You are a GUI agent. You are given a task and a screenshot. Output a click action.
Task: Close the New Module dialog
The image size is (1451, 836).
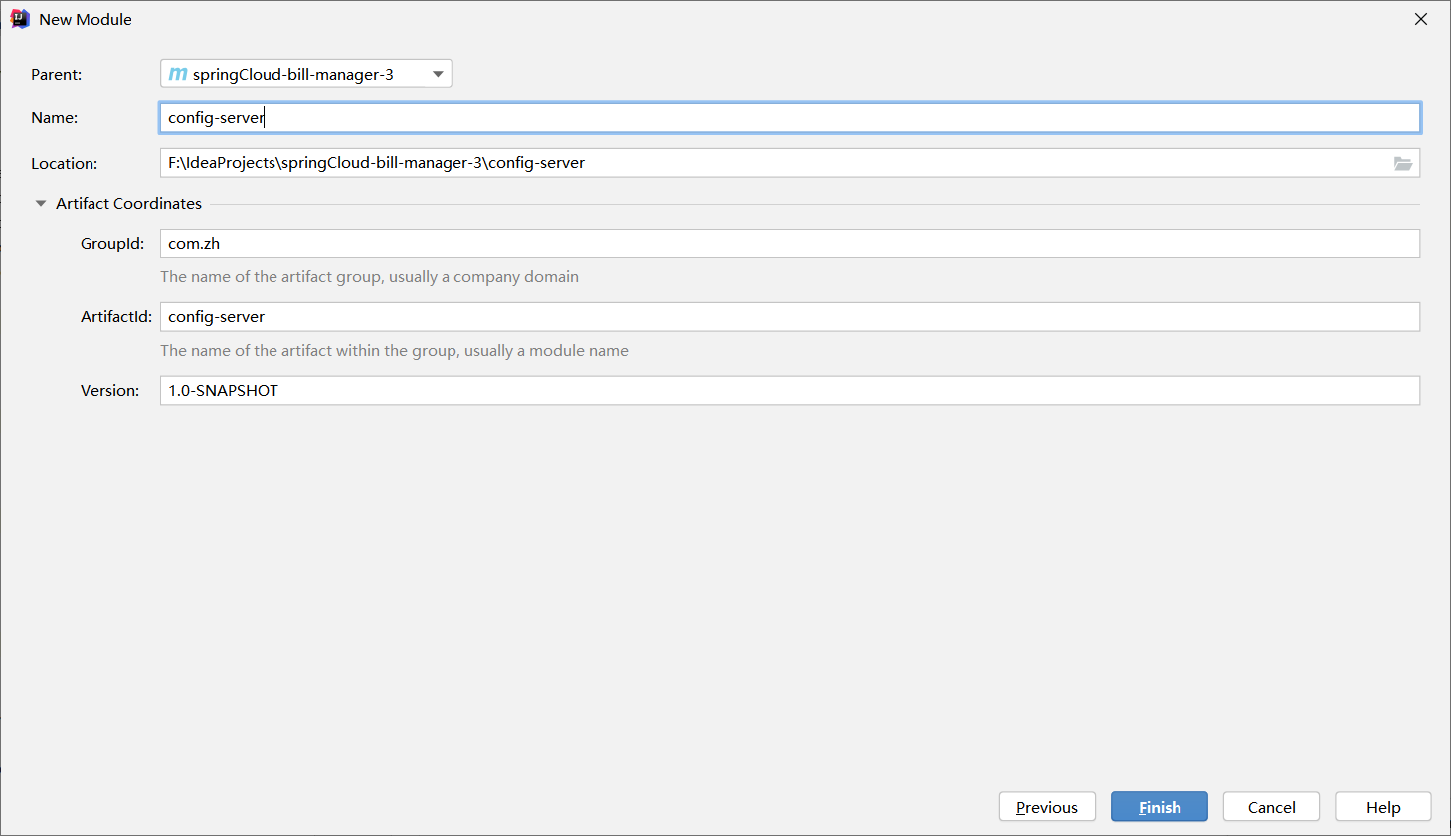pos(1421,19)
